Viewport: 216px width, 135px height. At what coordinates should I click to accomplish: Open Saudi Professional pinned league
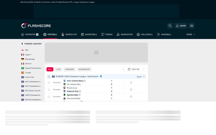pyautogui.click(x=34, y=68)
